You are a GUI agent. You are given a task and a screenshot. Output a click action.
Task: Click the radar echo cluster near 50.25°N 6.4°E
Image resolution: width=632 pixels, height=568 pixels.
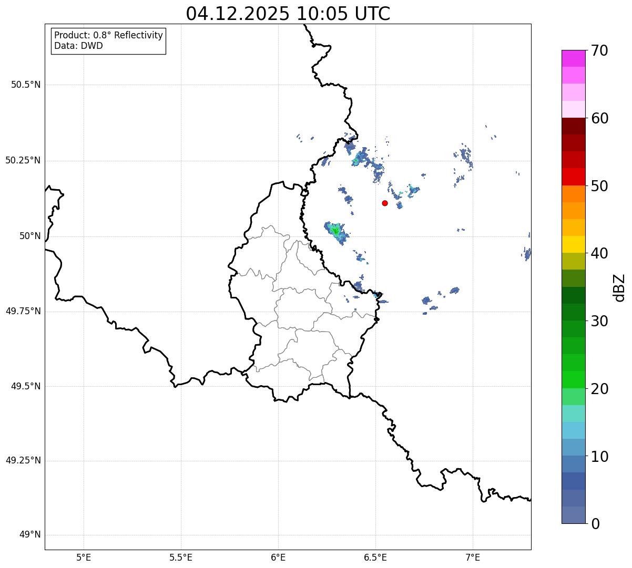point(360,158)
